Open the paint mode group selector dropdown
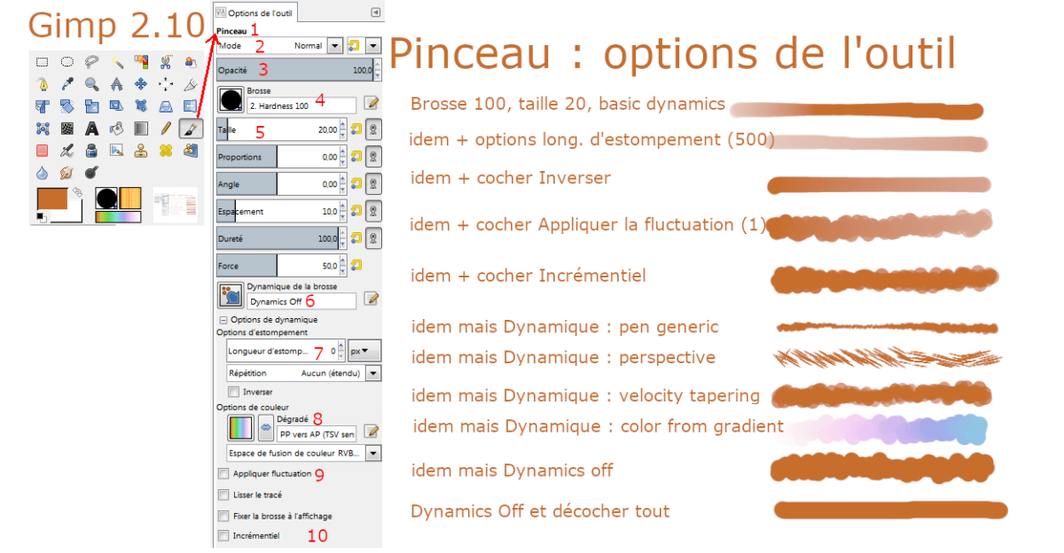The width and height of the screenshot is (1064, 553). 373,45
